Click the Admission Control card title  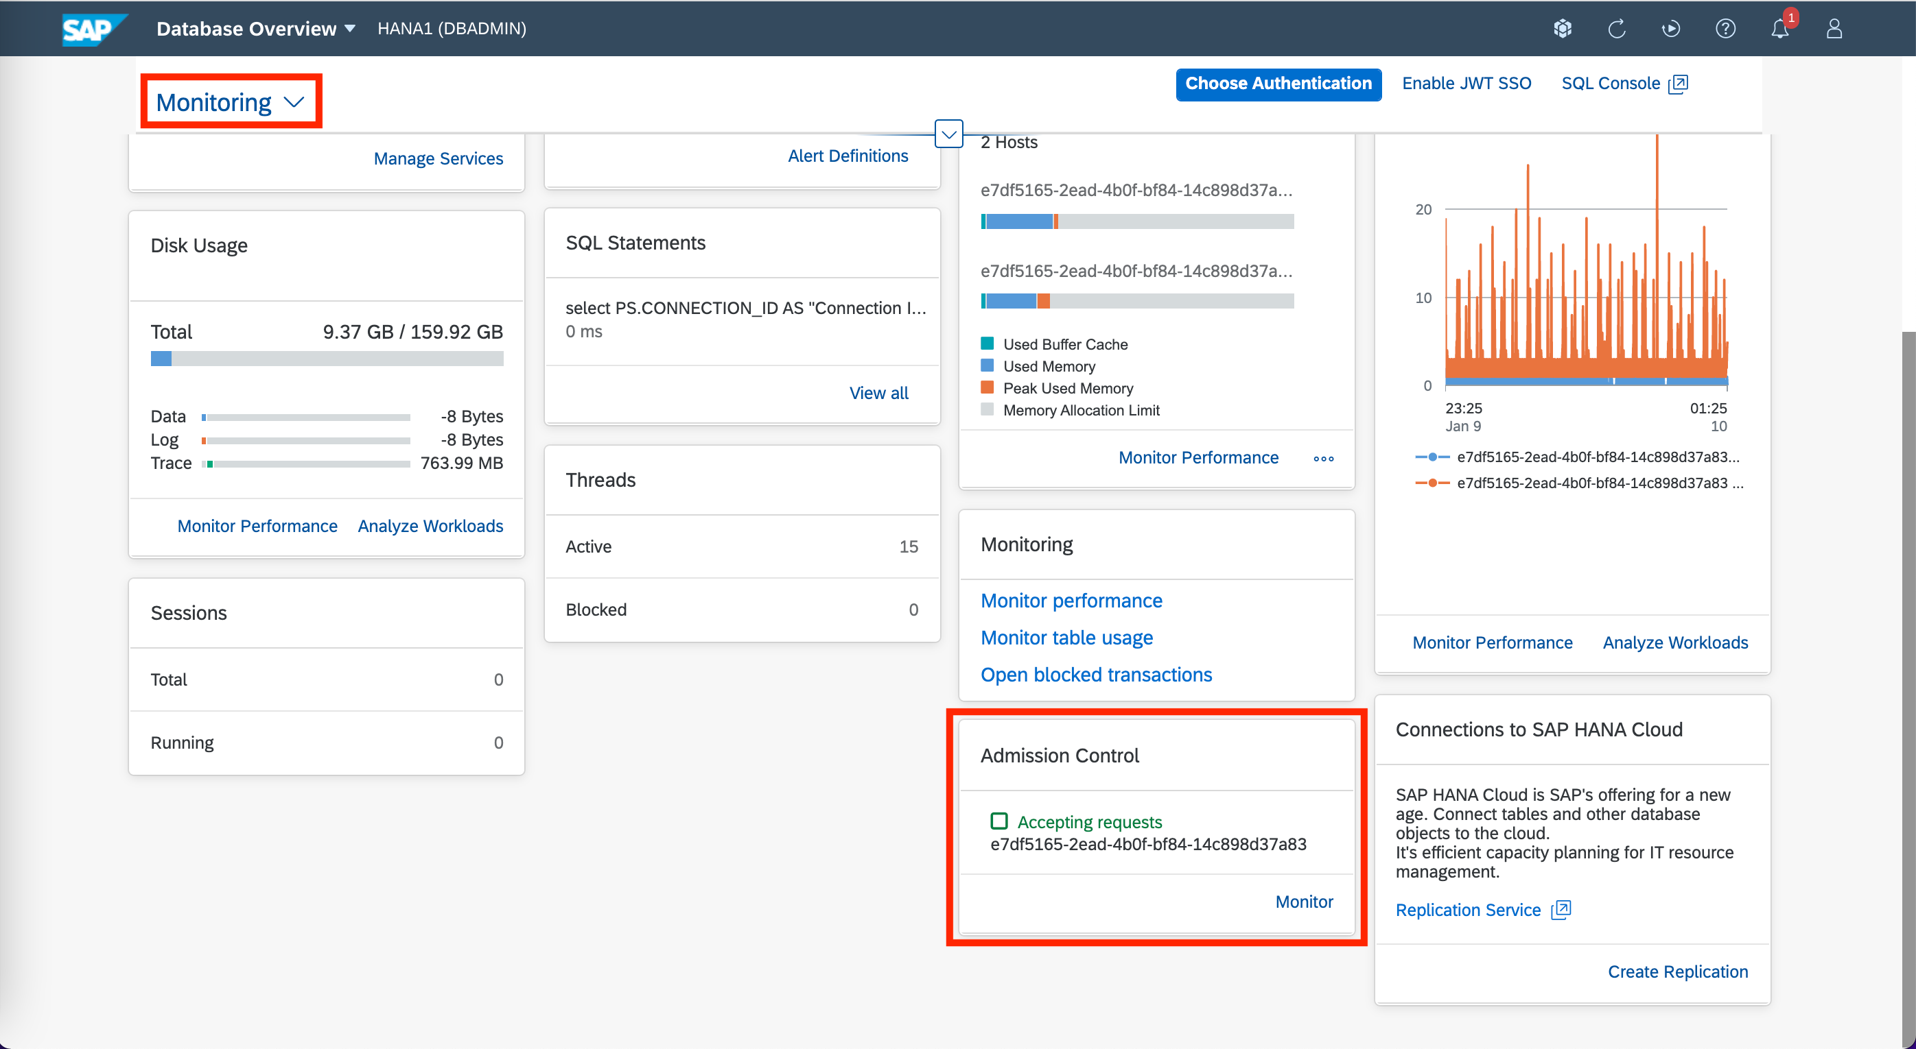[1059, 756]
